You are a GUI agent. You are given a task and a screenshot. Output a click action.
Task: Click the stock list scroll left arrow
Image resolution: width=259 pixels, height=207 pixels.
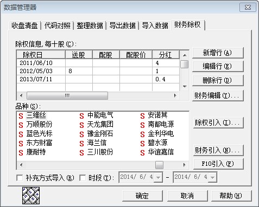(x=21, y=165)
